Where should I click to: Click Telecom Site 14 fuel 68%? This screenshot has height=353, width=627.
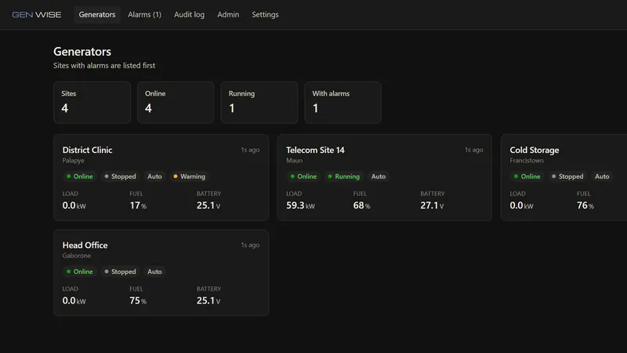361,206
